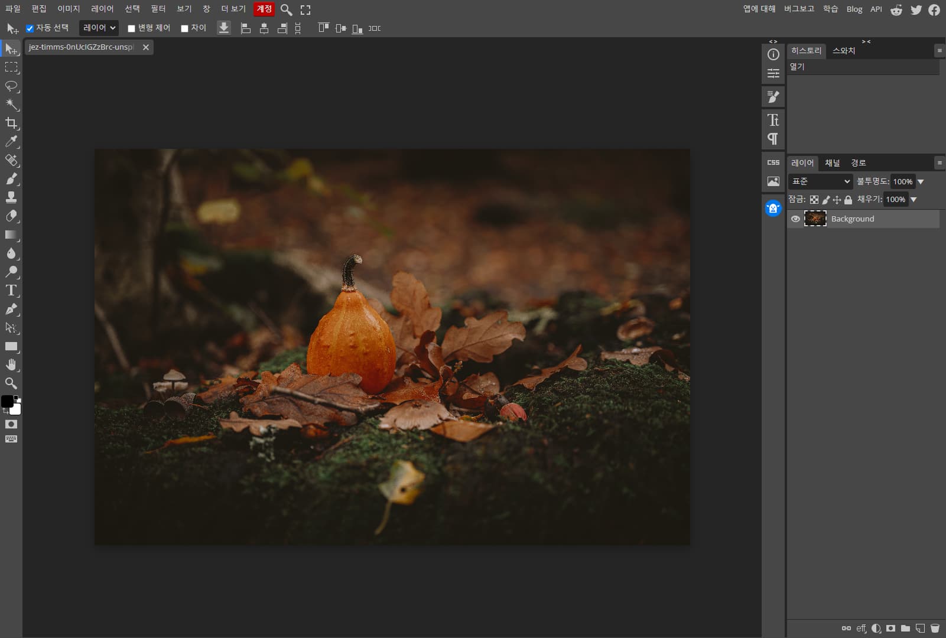This screenshot has height=638, width=946.
Task: Switch to the 스와치 (Swatches) tab
Action: click(844, 51)
